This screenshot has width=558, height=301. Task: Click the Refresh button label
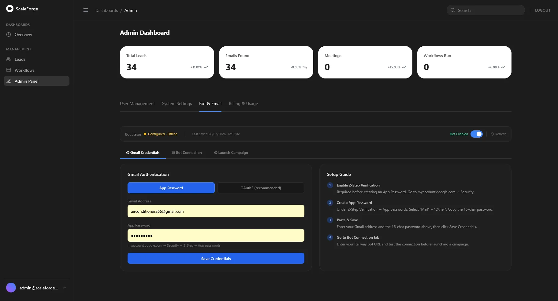[500, 134]
